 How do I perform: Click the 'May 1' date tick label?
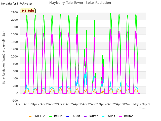[129, 104]
